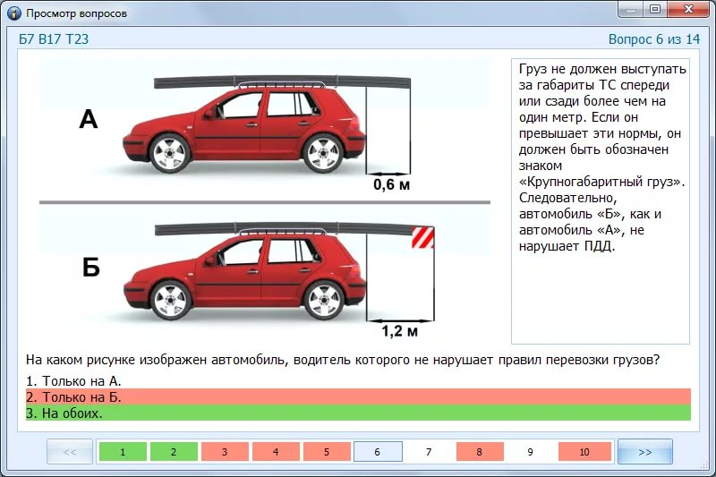The image size is (716, 477).
Task: Click the '1,2 м' dimension label
Action: 399,330
